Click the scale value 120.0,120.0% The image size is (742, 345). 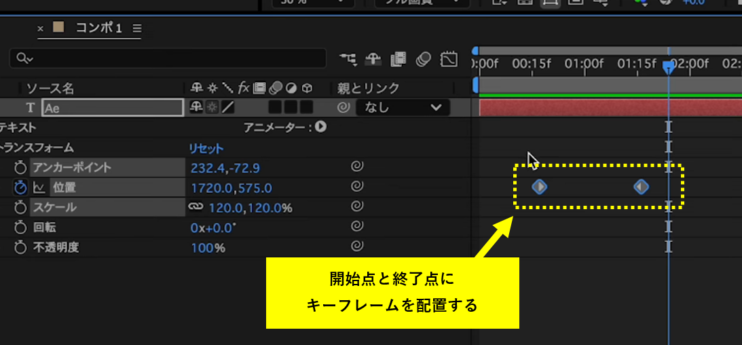(x=251, y=208)
